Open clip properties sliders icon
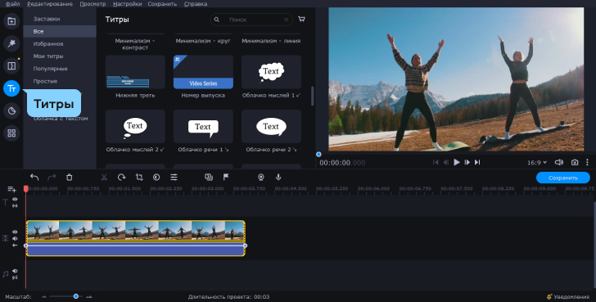 point(174,177)
